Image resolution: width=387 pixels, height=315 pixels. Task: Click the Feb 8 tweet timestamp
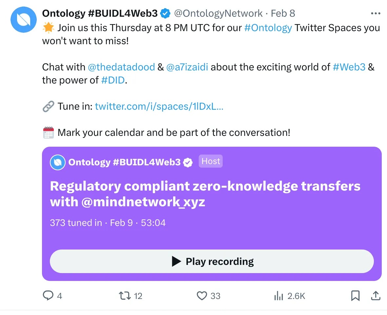click(x=283, y=13)
